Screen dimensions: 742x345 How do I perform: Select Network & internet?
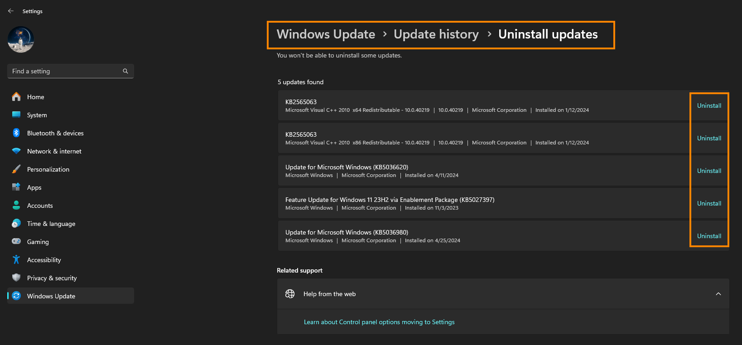click(54, 151)
